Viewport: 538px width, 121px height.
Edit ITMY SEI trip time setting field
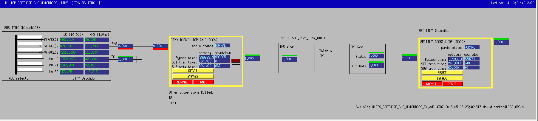(x=206, y=61)
